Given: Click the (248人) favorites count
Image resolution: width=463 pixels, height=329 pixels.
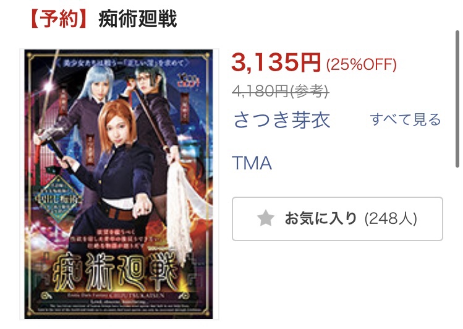Looking at the screenshot, I should click(x=391, y=219).
